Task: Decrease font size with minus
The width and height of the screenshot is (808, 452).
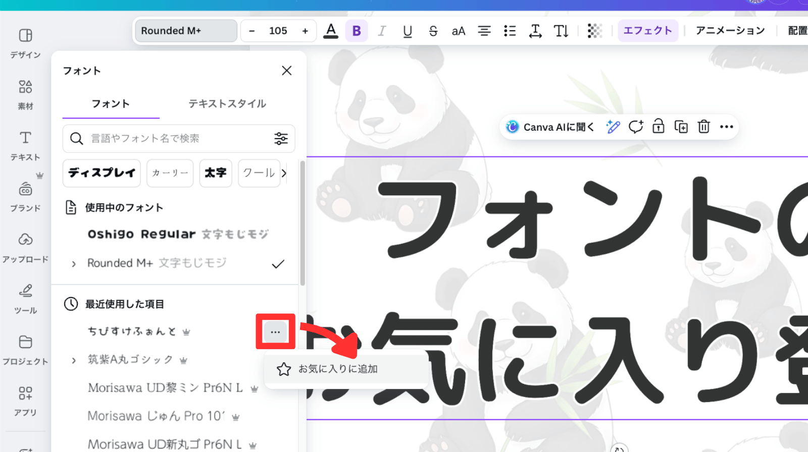Action: [x=252, y=31]
